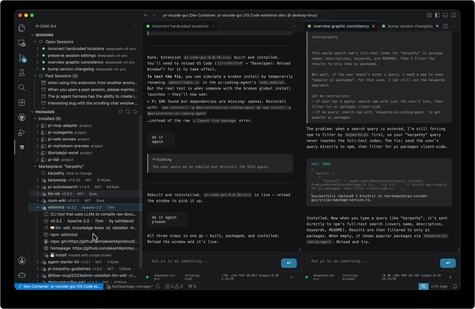Click the pi icon in the right editor tab bar
The image size is (475, 309).
click(x=437, y=26)
